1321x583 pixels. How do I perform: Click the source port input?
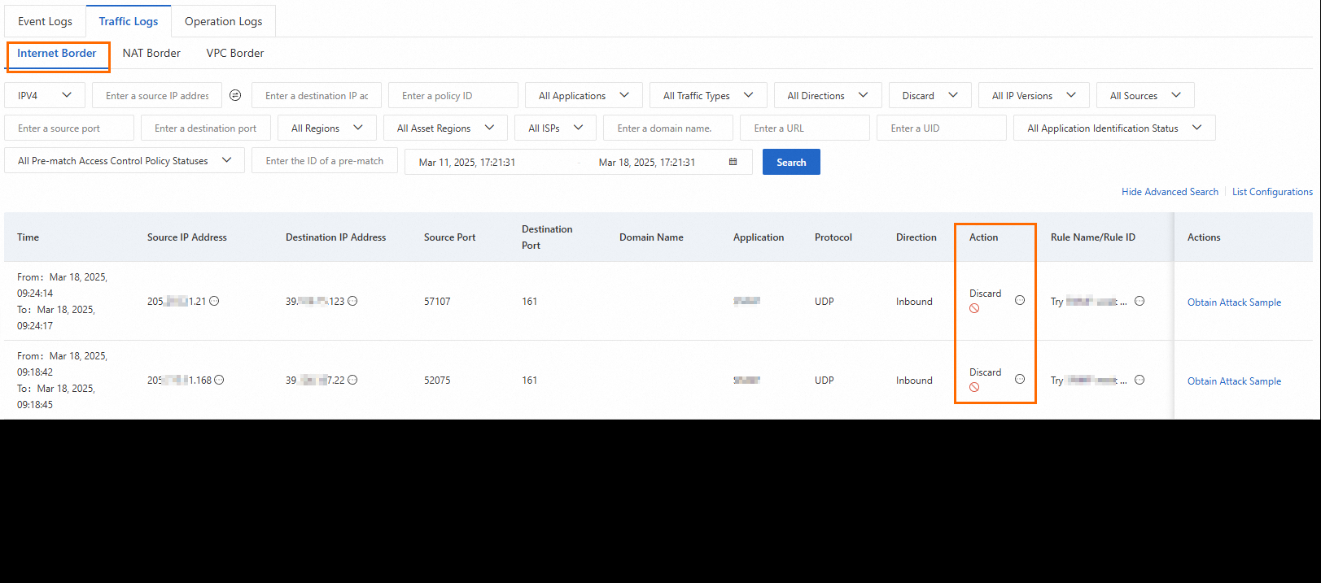tap(69, 128)
